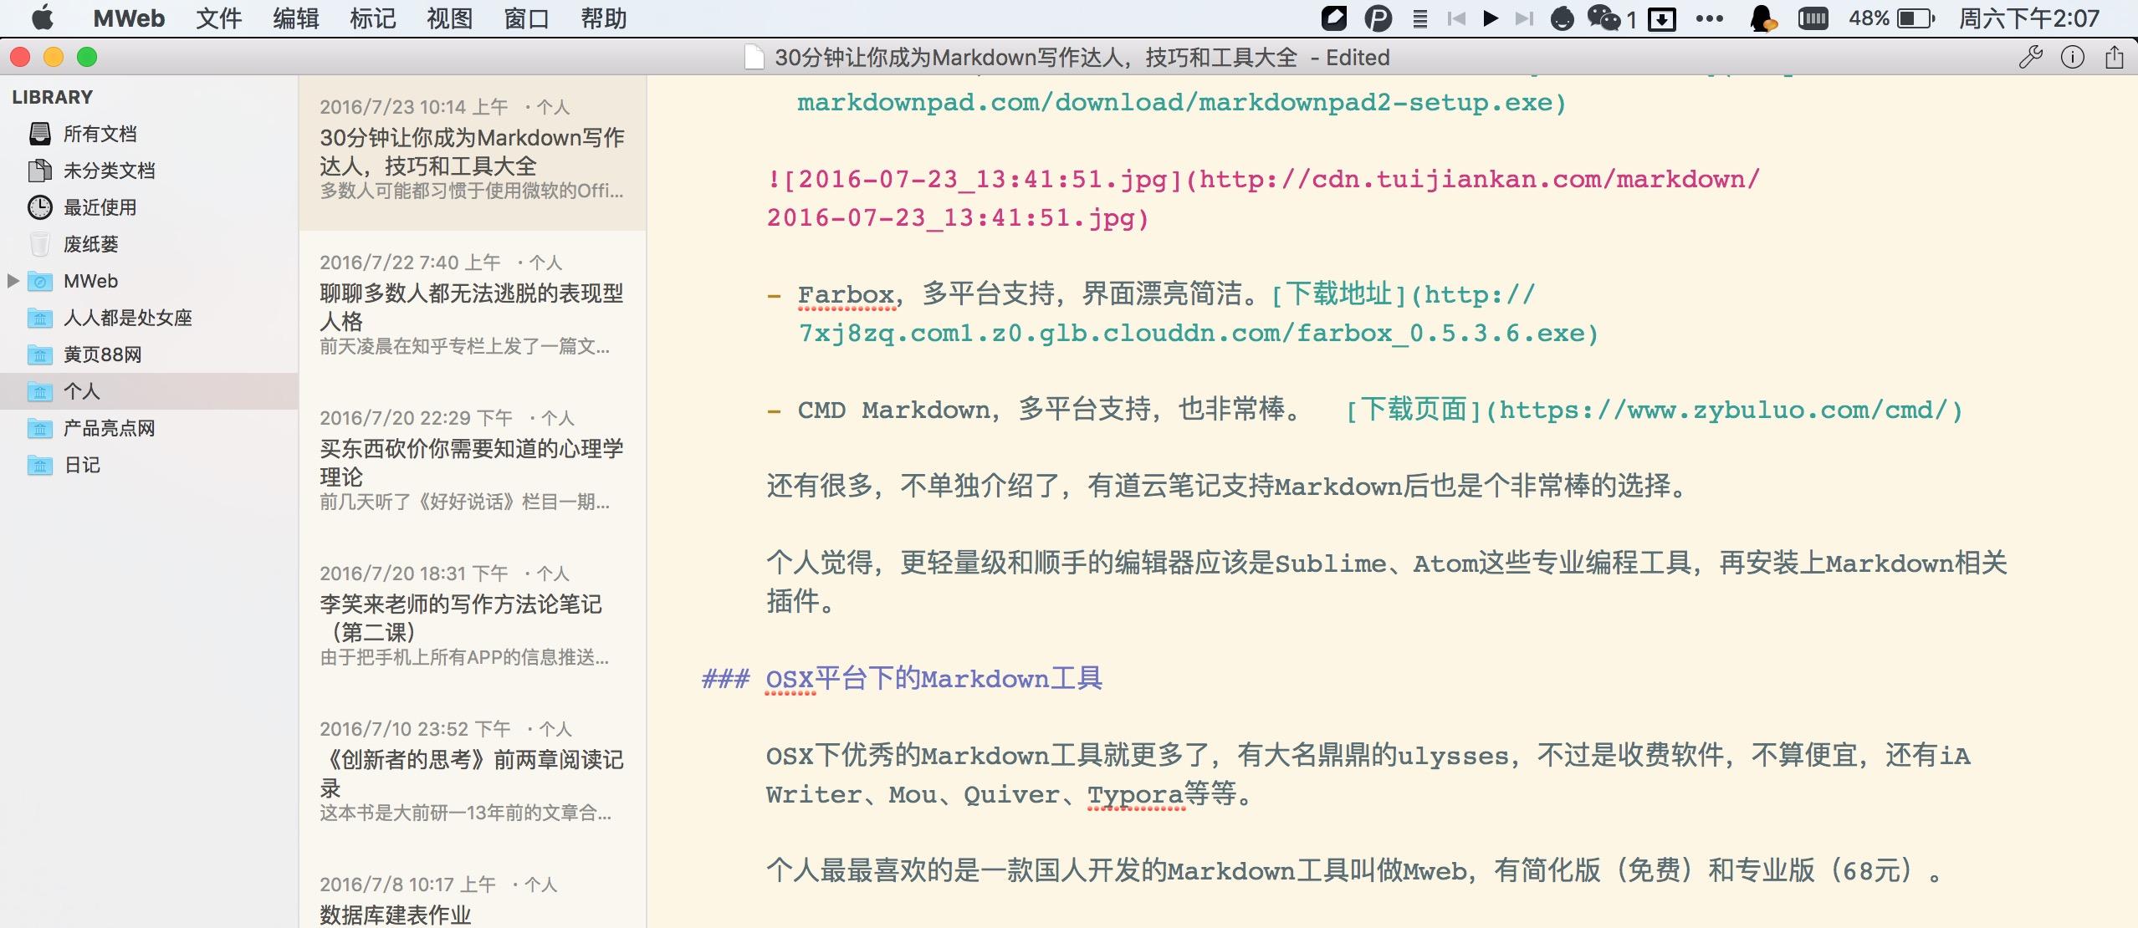2138x928 pixels.
Task: Open the share icon at top right
Action: point(2114,57)
